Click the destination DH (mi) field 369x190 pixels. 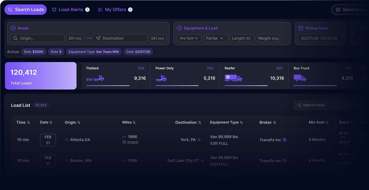pyautogui.click(x=158, y=38)
